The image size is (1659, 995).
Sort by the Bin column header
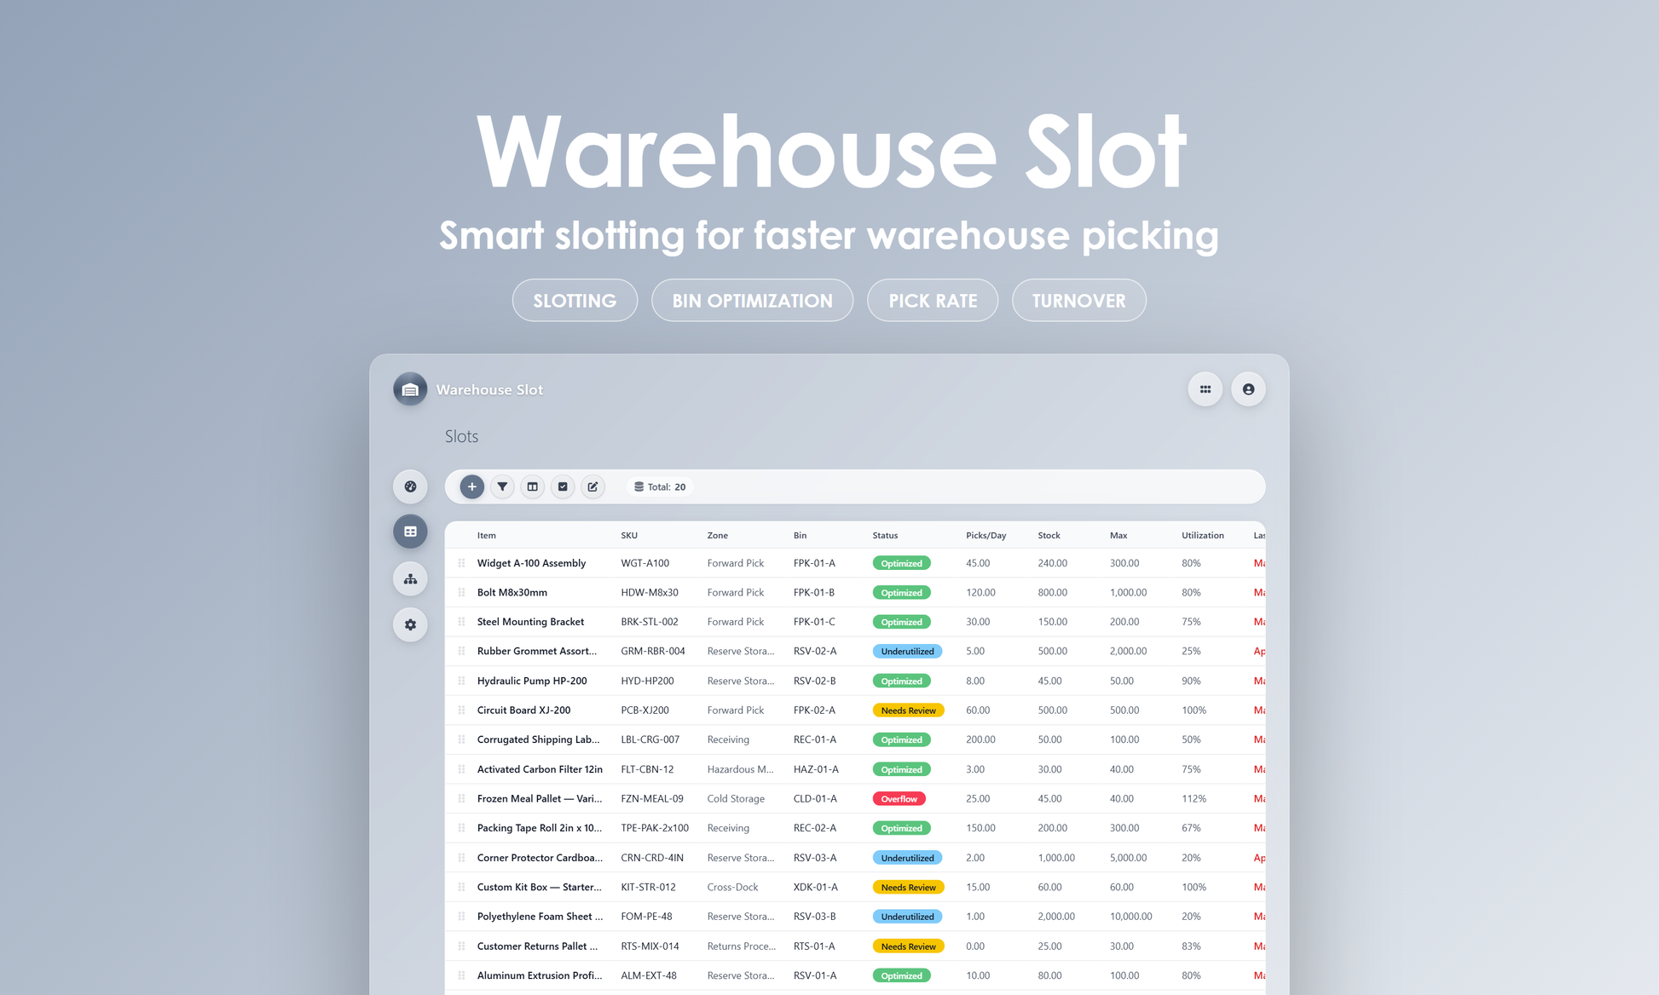(x=800, y=536)
